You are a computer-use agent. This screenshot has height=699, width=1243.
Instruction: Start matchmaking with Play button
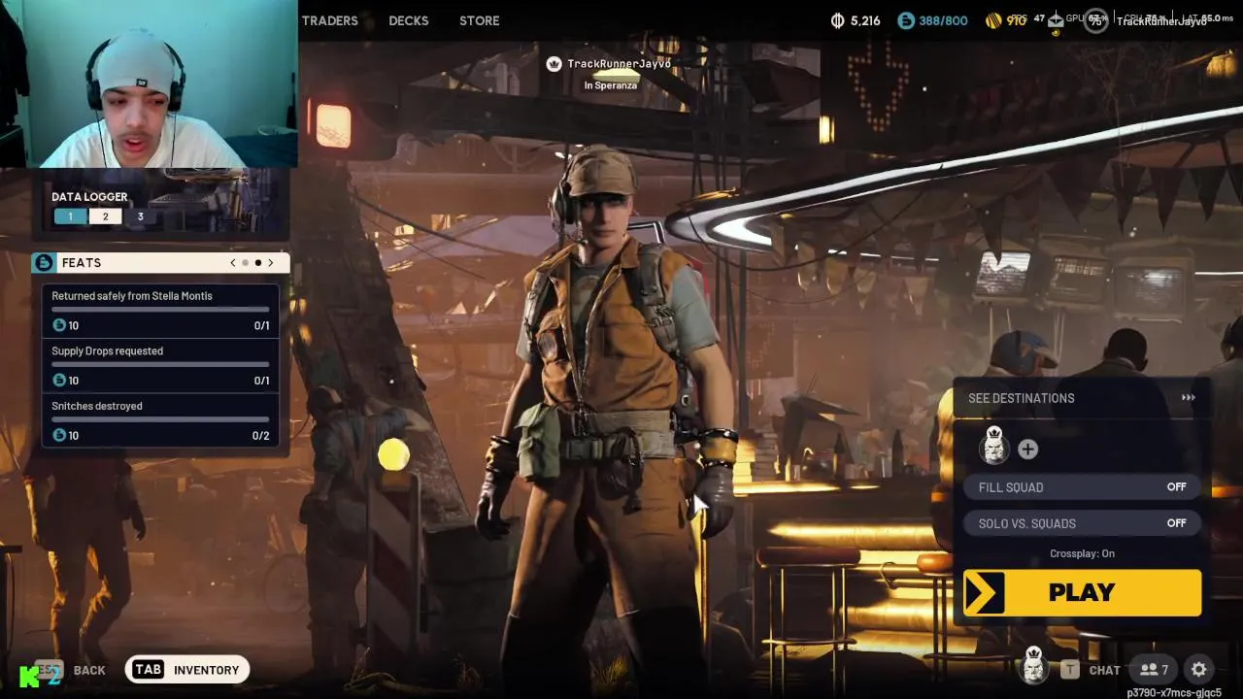click(x=1082, y=593)
